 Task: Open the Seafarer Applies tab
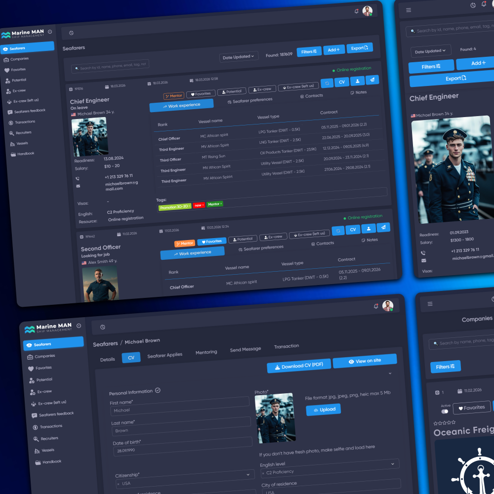point(165,355)
